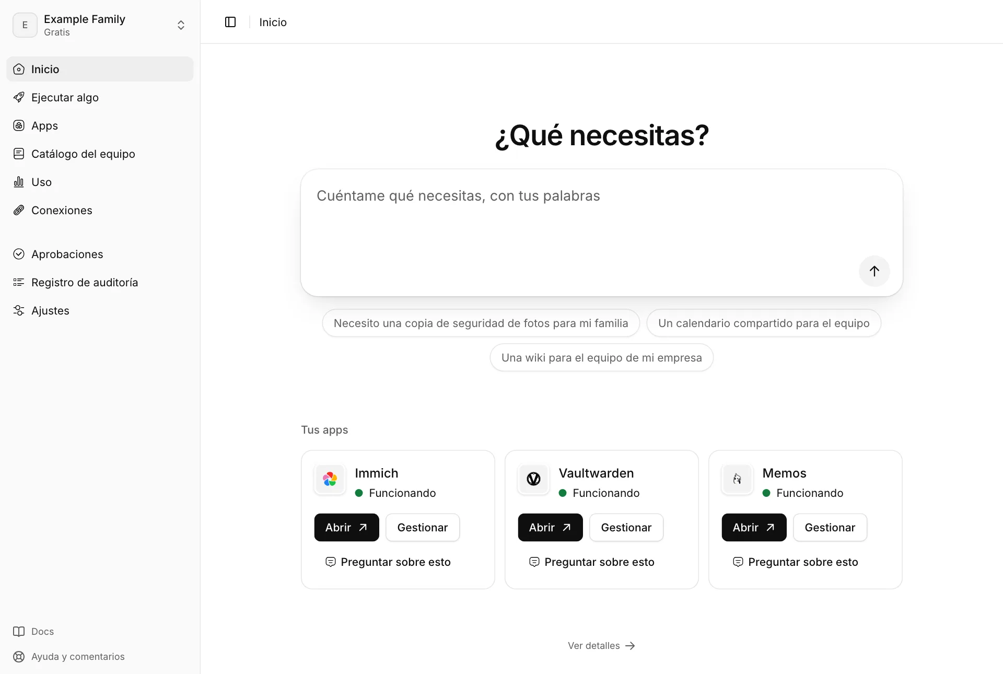Click the Conexiones link icon
Image resolution: width=1003 pixels, height=674 pixels.
[19, 210]
